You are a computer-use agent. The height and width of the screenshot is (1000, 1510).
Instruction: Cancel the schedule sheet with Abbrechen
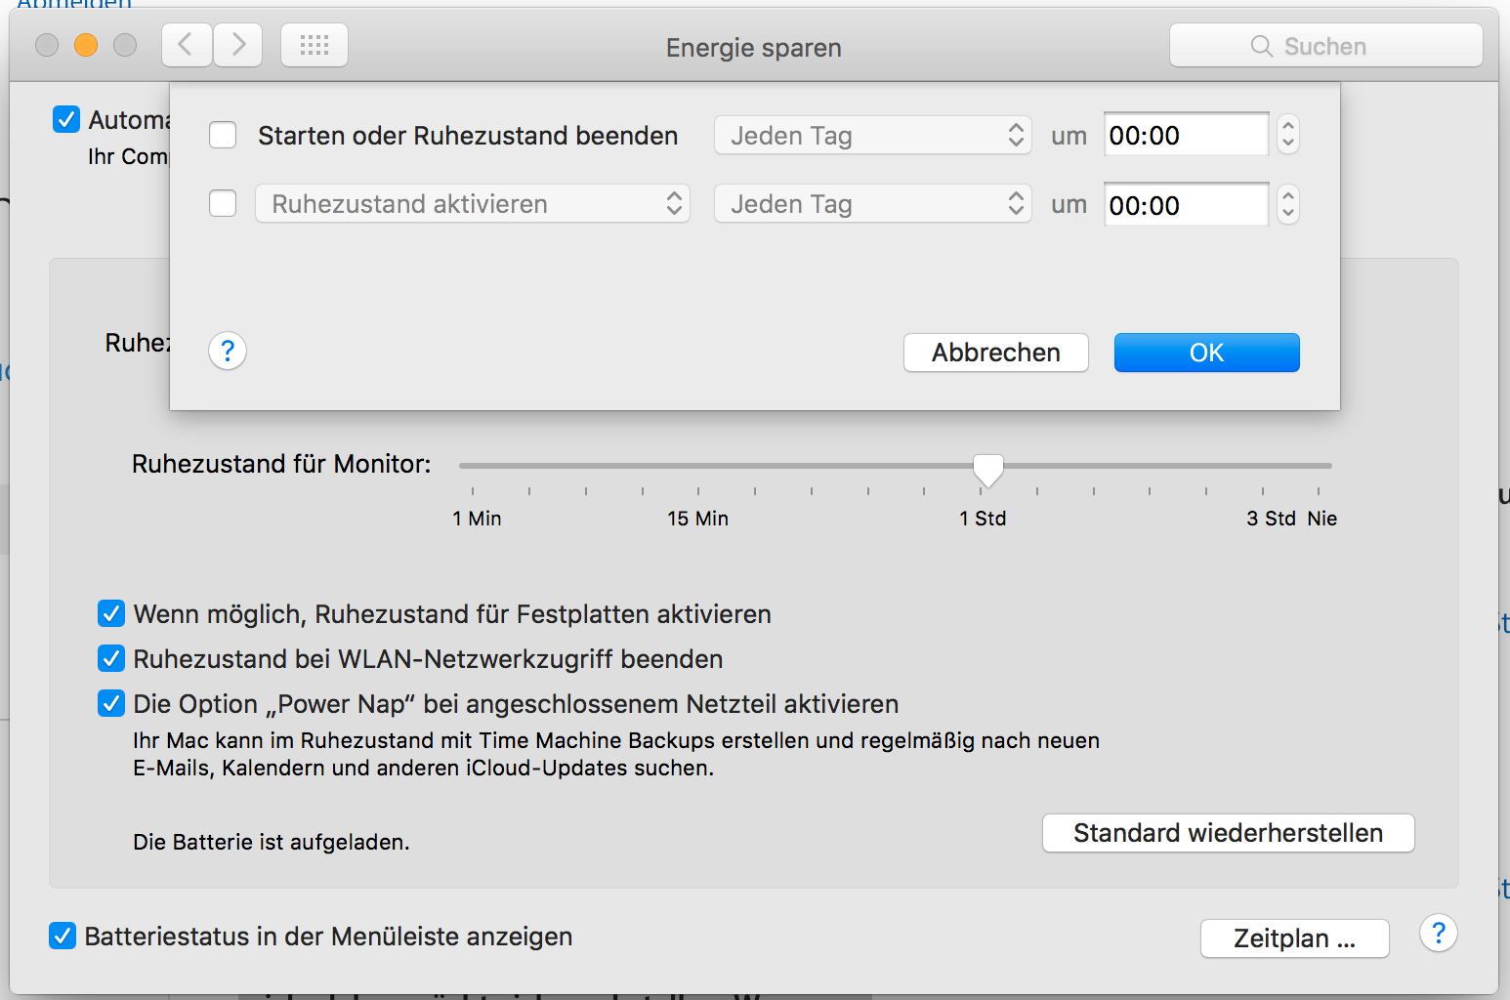click(x=996, y=353)
